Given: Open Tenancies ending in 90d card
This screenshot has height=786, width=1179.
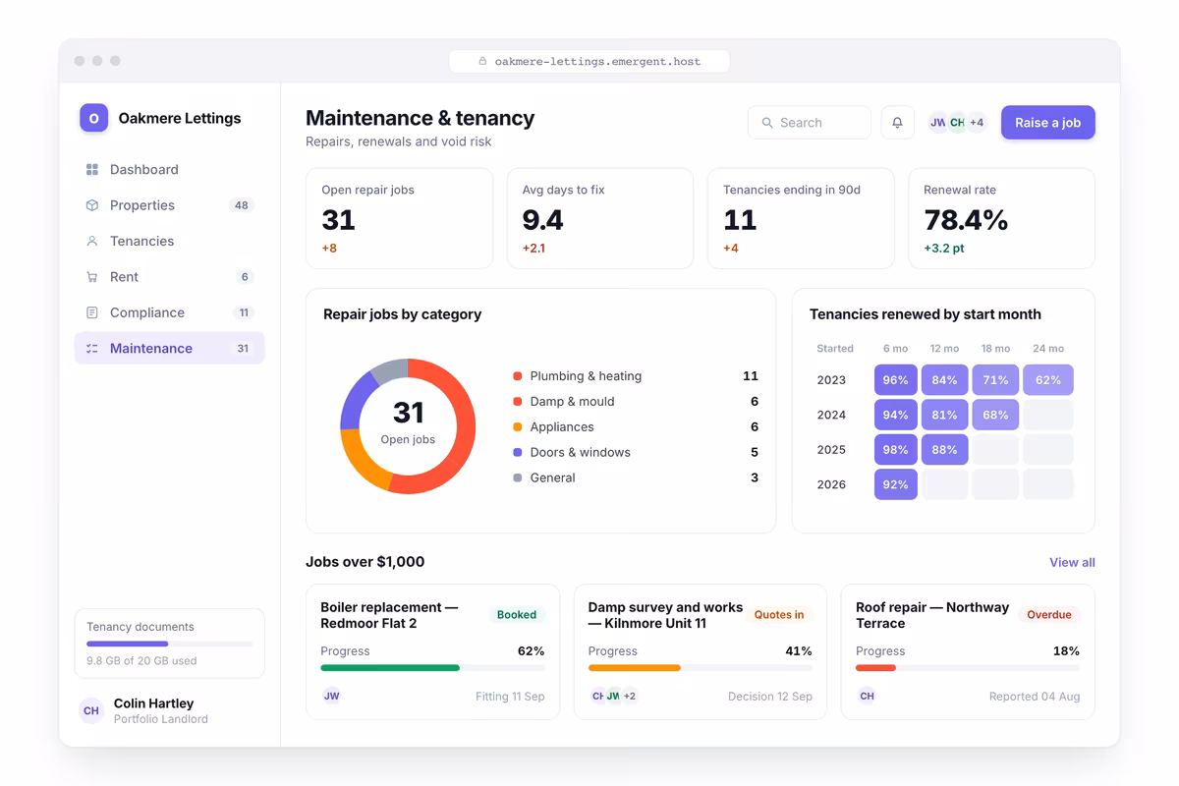Looking at the screenshot, I should pos(801,218).
